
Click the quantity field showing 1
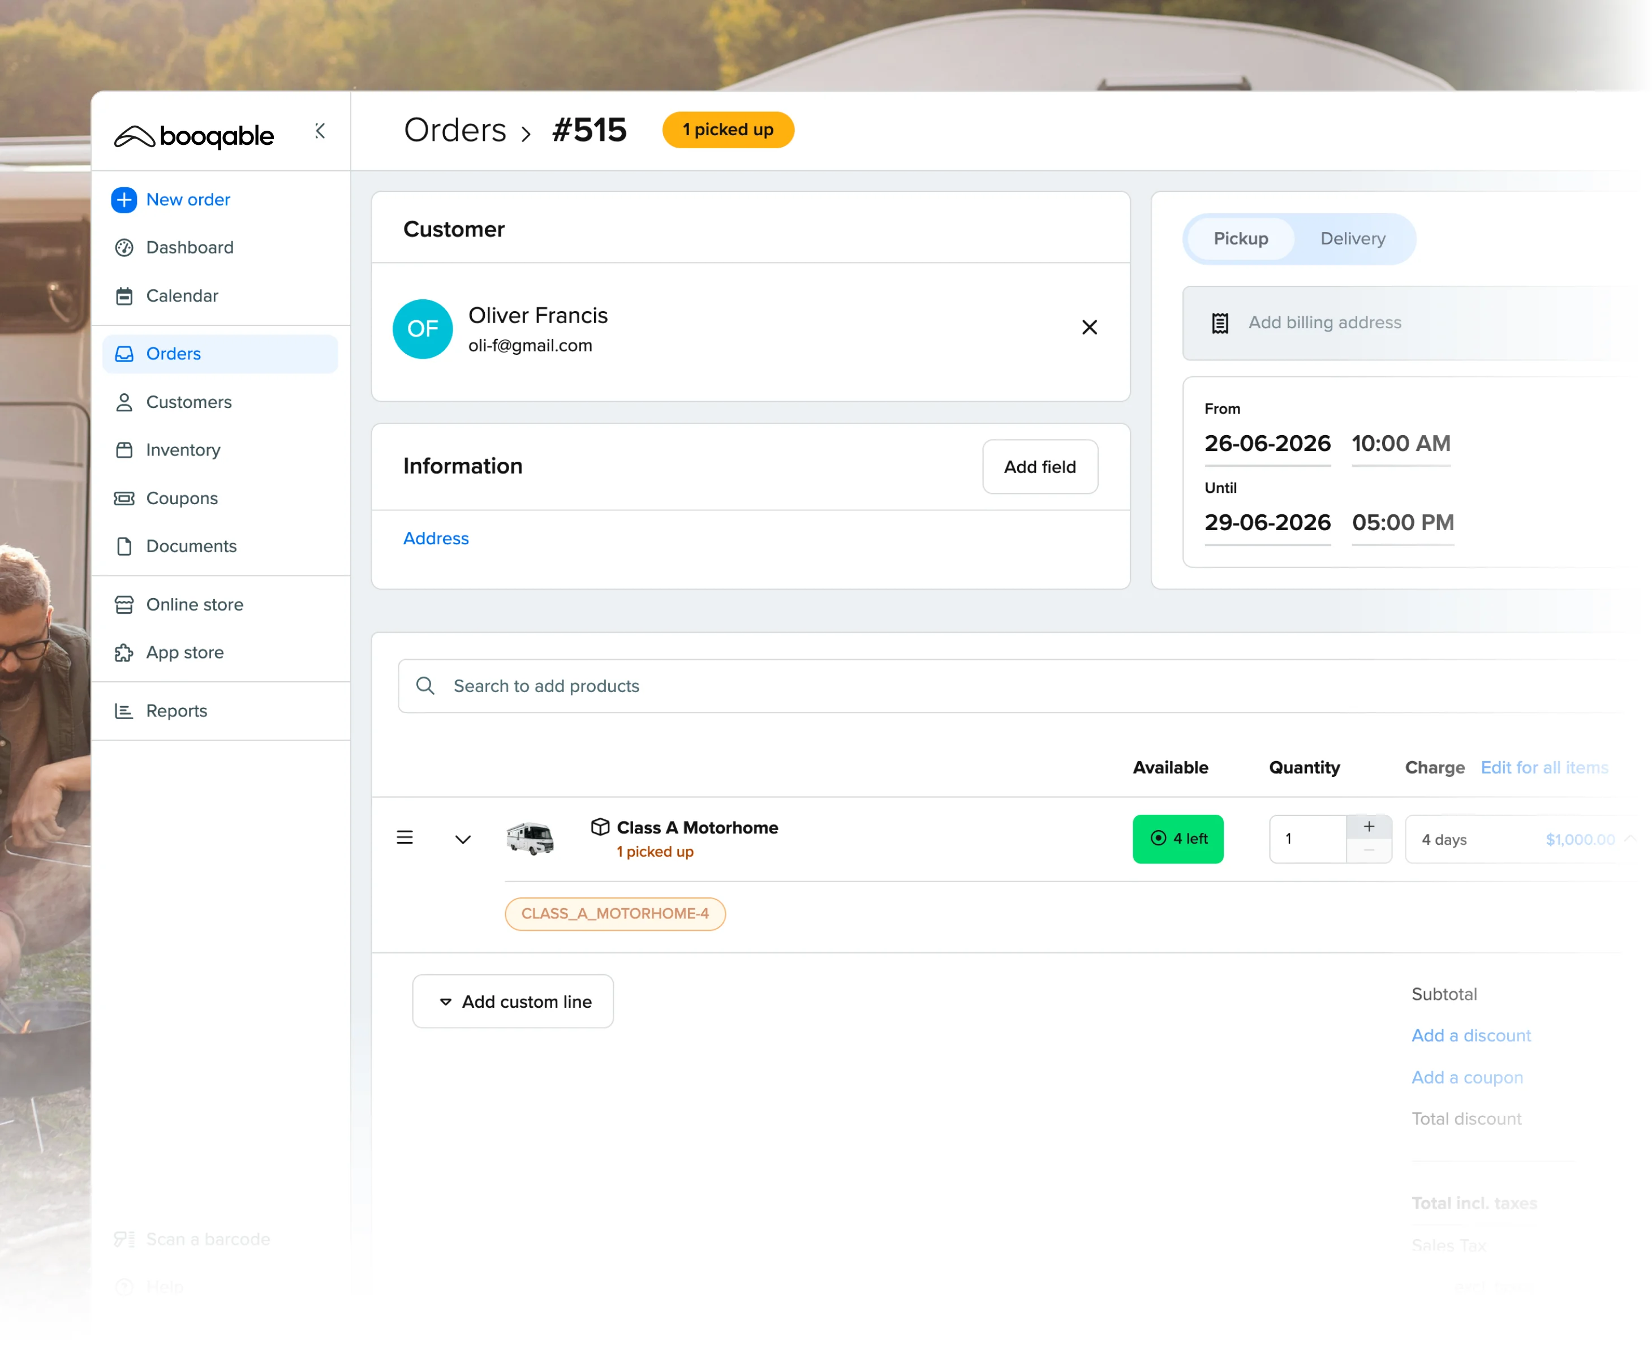tap(1308, 840)
